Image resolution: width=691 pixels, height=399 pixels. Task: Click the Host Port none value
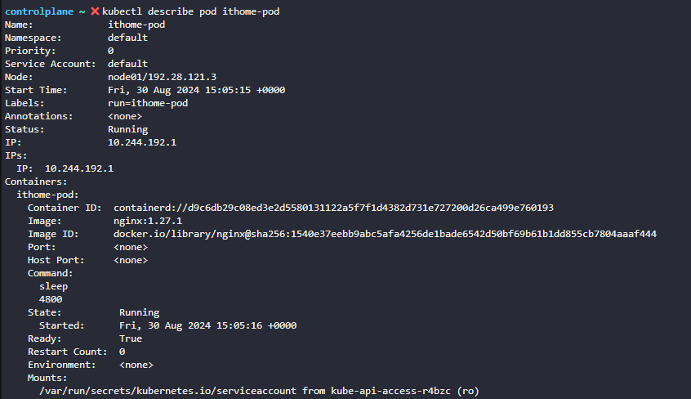coord(131,260)
